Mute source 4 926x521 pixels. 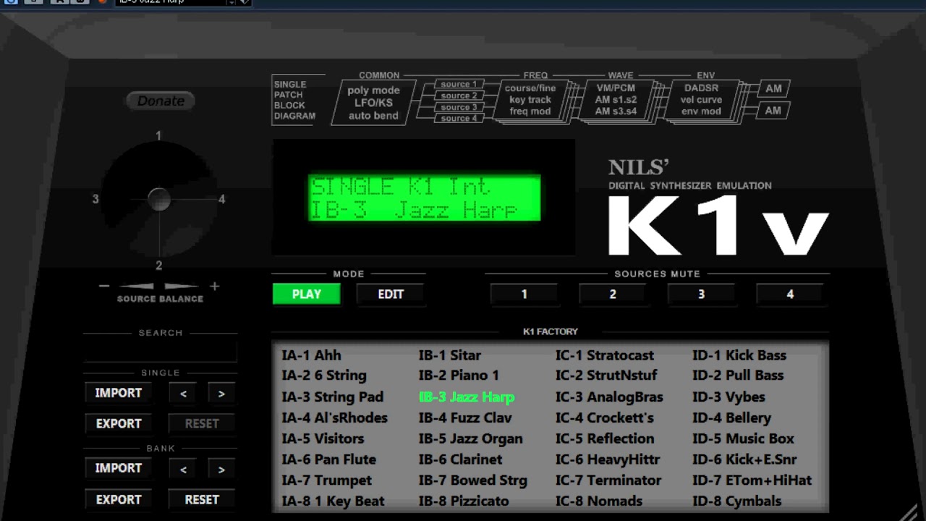click(x=790, y=295)
